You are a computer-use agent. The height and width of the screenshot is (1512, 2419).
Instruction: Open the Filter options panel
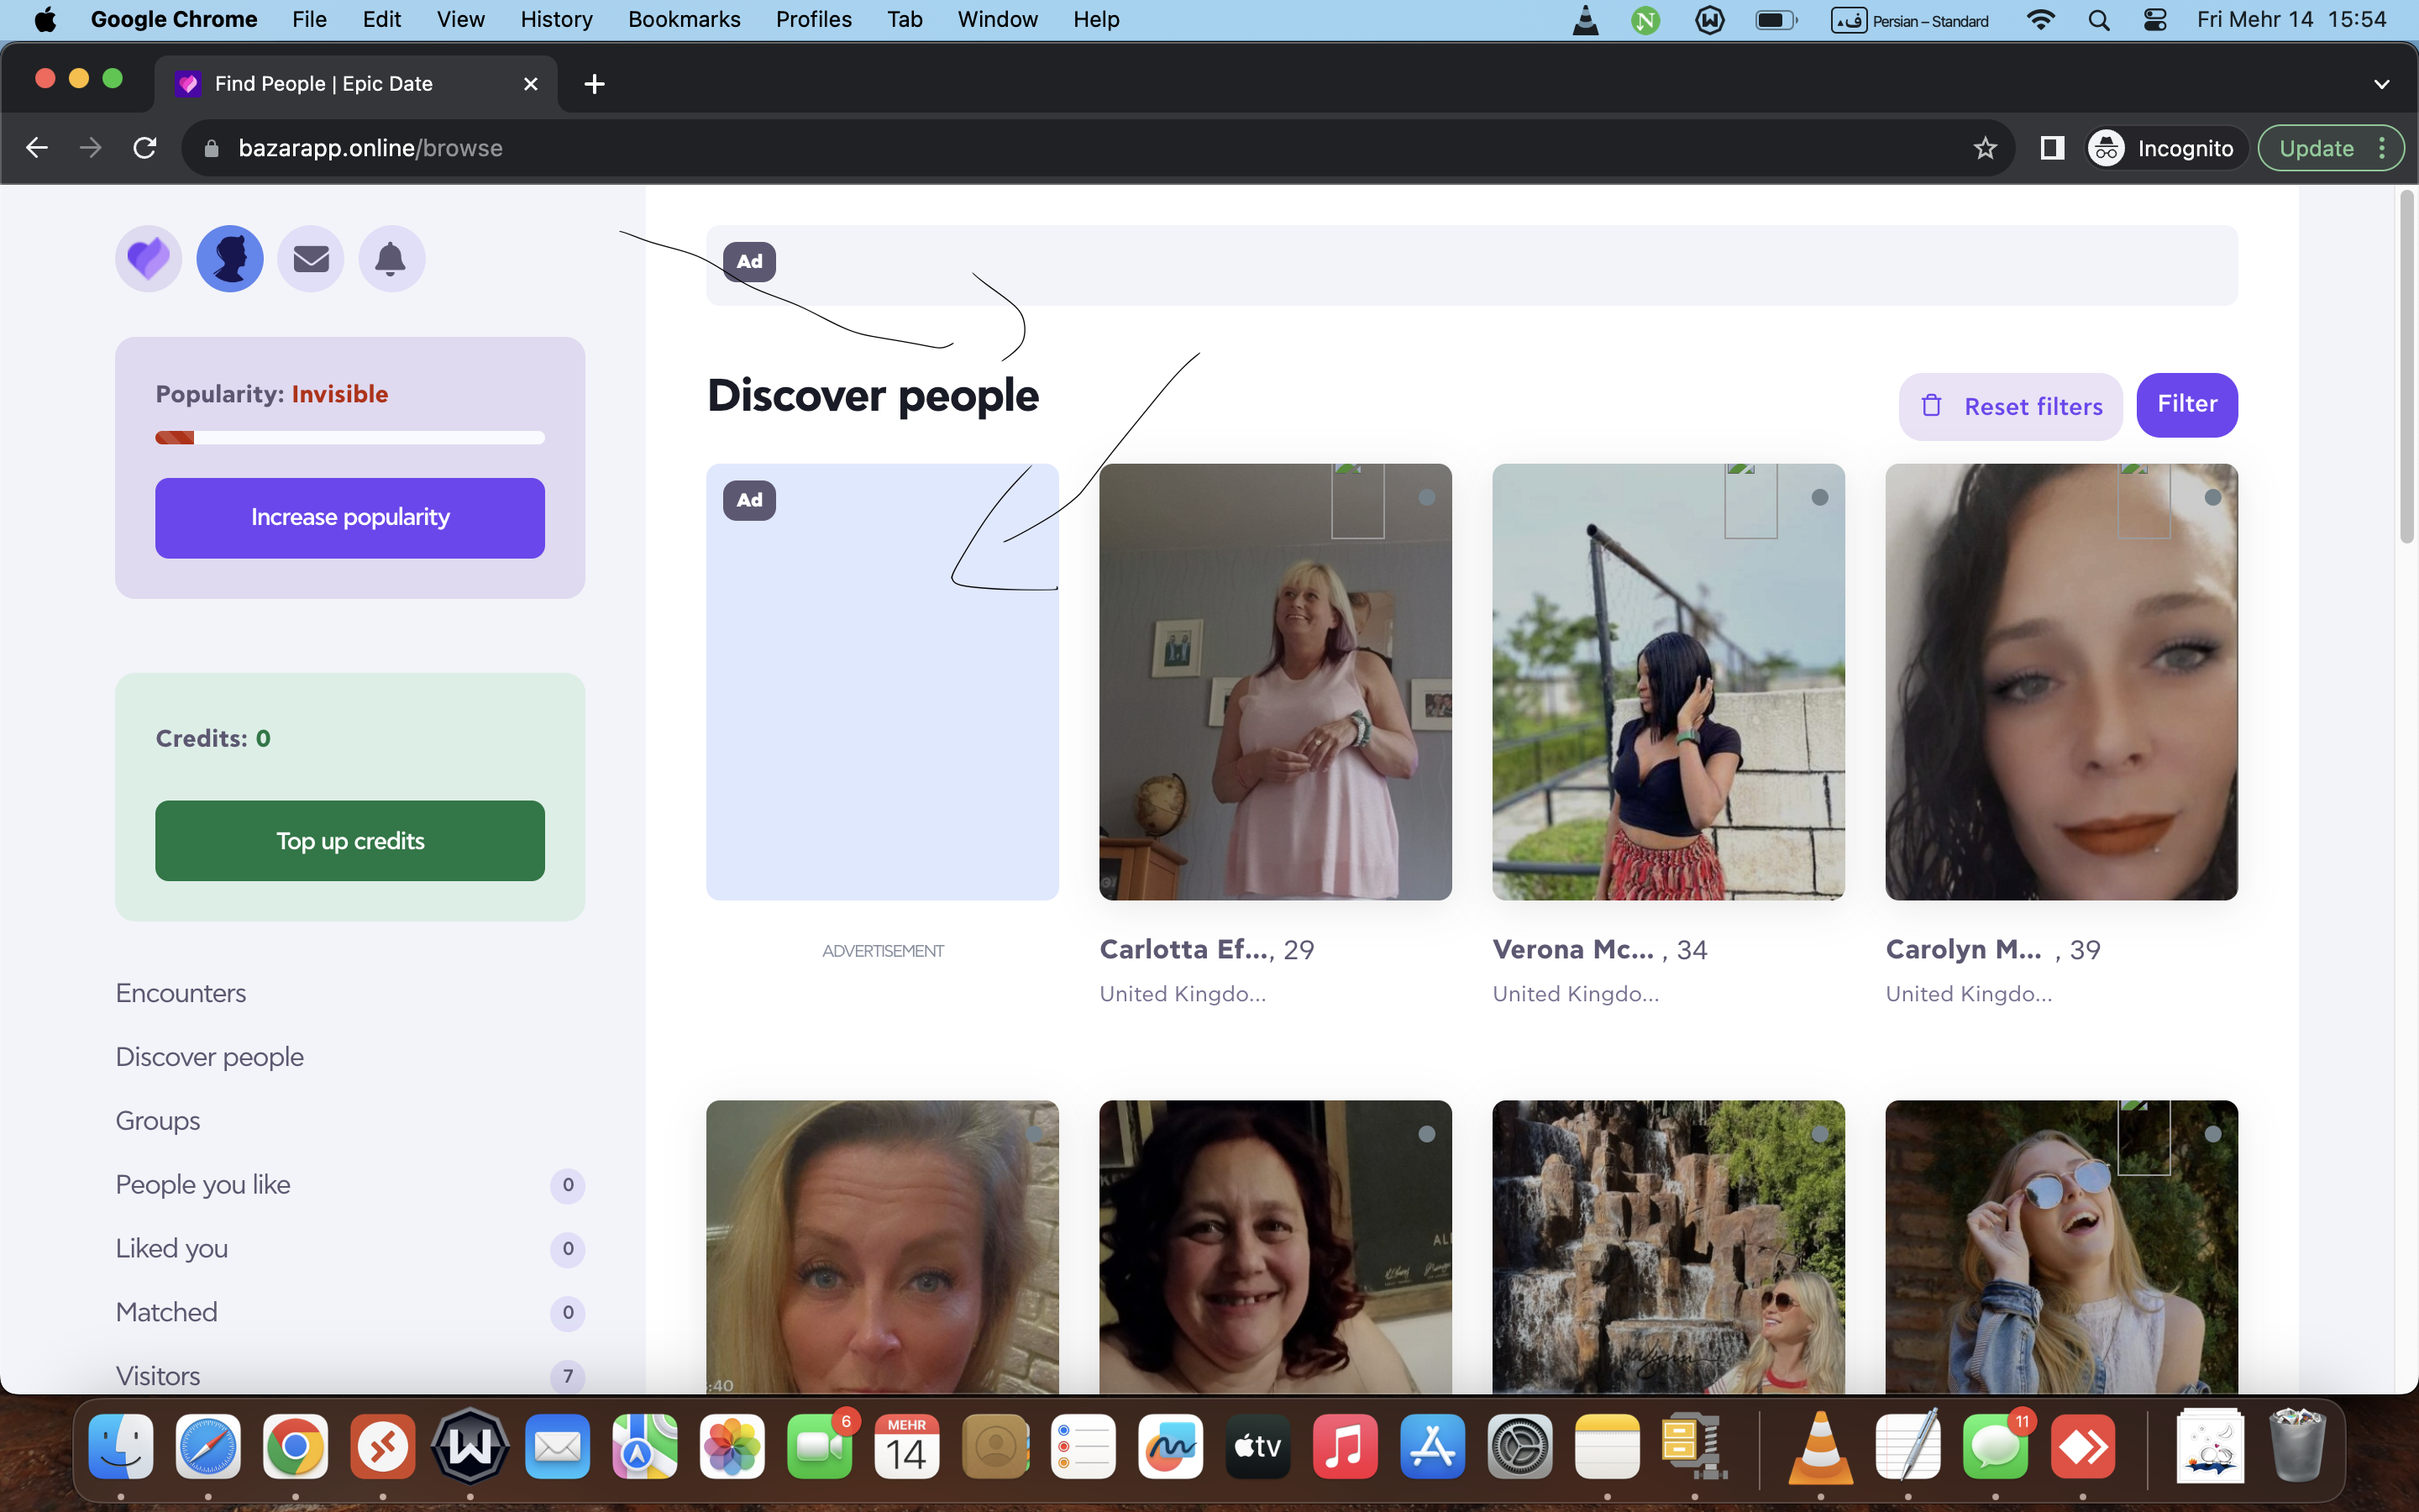click(2186, 404)
